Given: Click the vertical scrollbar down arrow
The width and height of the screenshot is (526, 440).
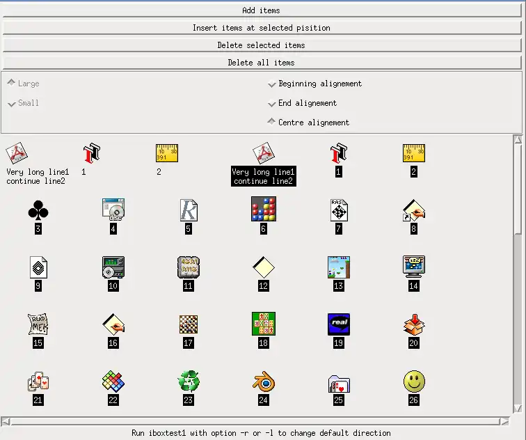Looking at the screenshot, I should click(518, 409).
